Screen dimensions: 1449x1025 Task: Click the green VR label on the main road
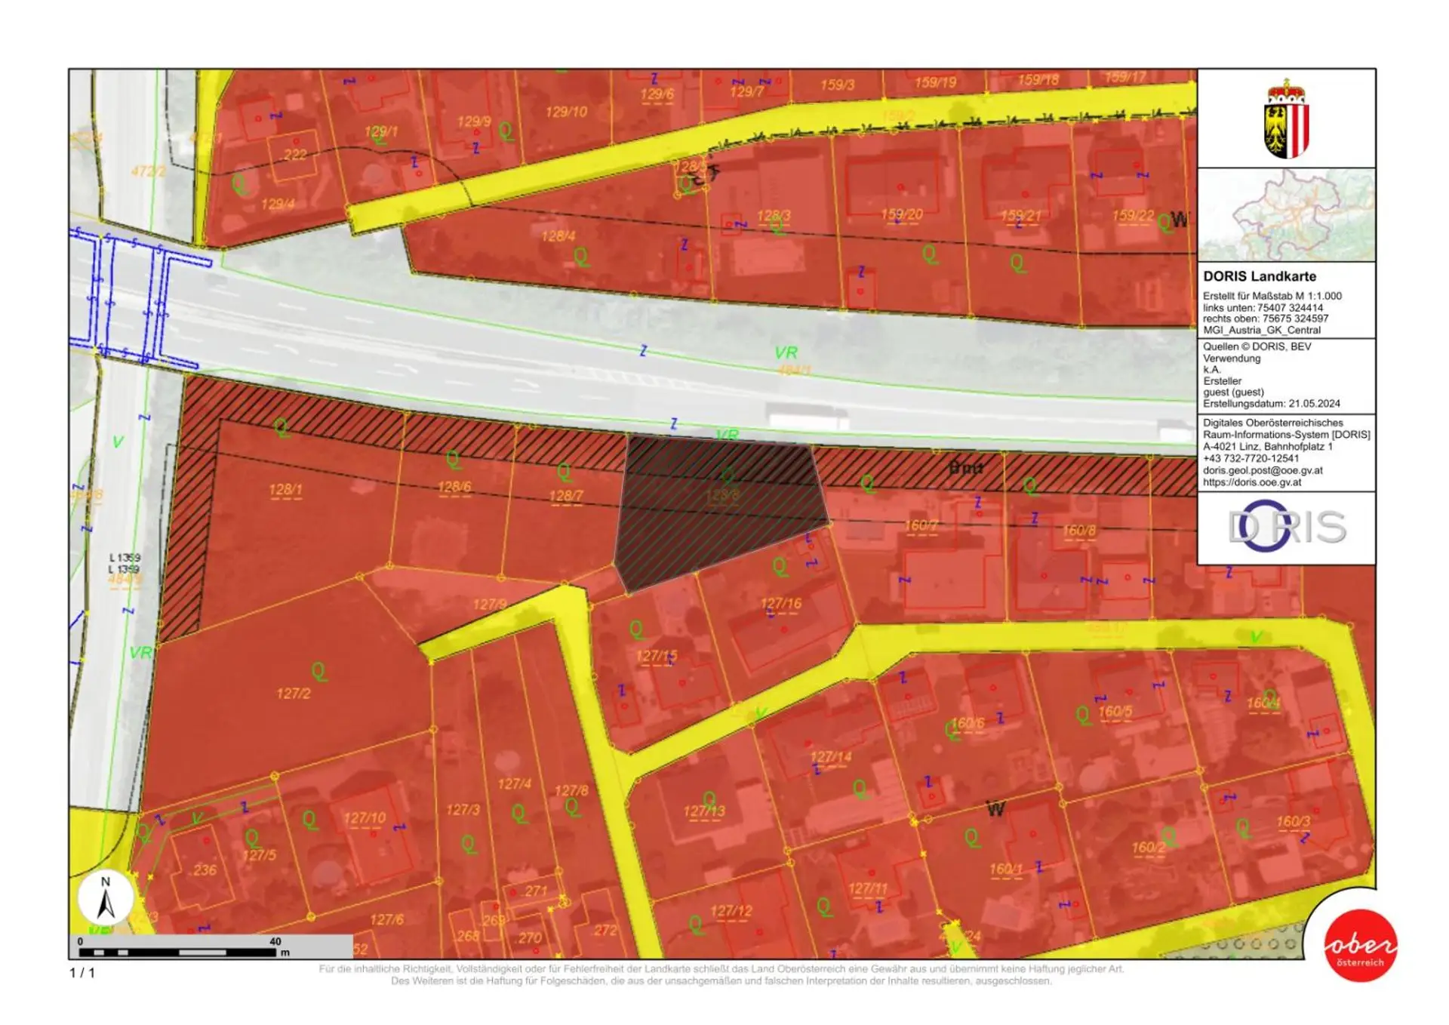[786, 352]
